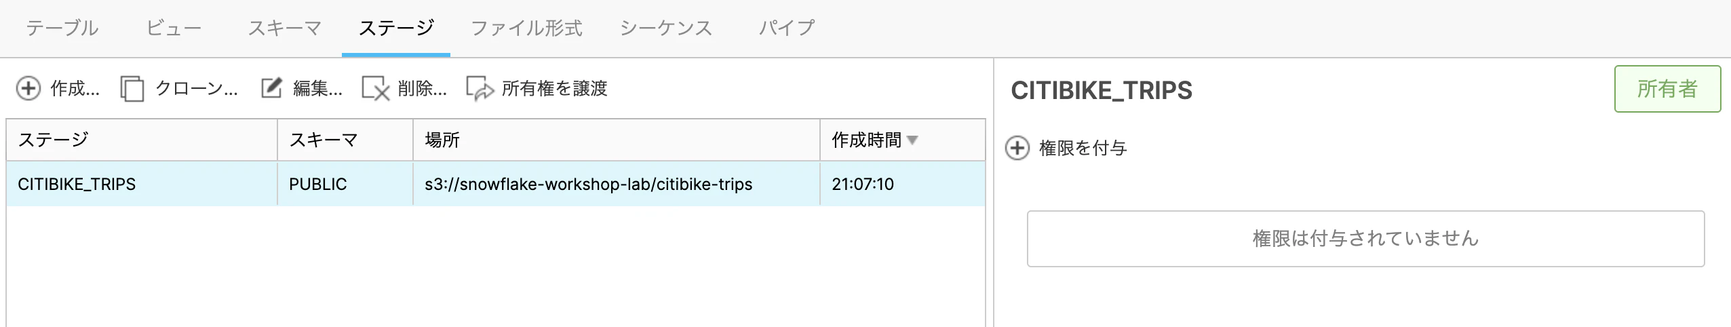Switch to the テーブル tab

point(62,28)
